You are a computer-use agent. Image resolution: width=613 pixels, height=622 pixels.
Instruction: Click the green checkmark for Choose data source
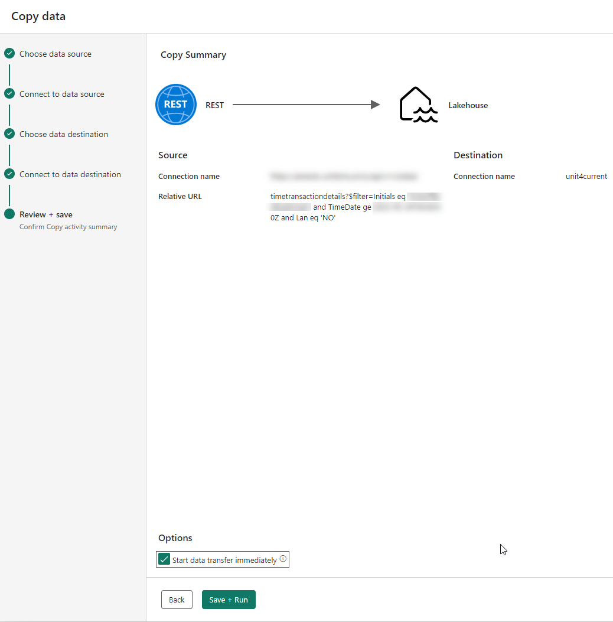(9, 54)
